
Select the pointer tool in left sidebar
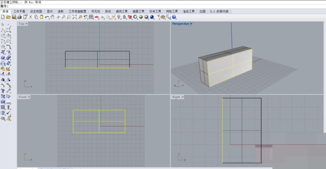point(3,24)
